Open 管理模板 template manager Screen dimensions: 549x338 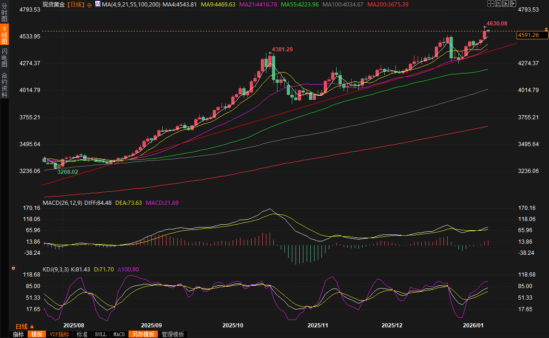tap(173, 334)
